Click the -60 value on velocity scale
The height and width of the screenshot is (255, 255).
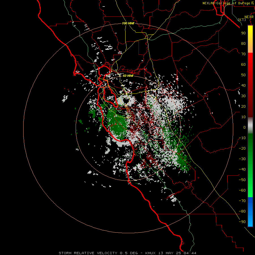242,190
